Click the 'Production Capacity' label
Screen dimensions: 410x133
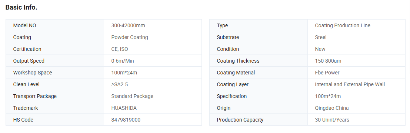tap(240, 120)
